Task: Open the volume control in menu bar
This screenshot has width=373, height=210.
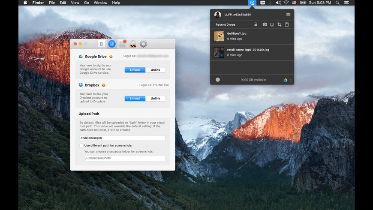Action: pos(278,3)
